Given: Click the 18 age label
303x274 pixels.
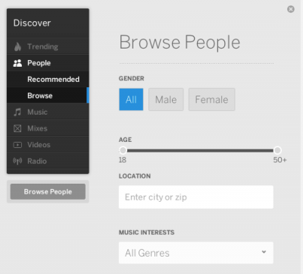Looking at the screenshot, I should click(123, 160).
